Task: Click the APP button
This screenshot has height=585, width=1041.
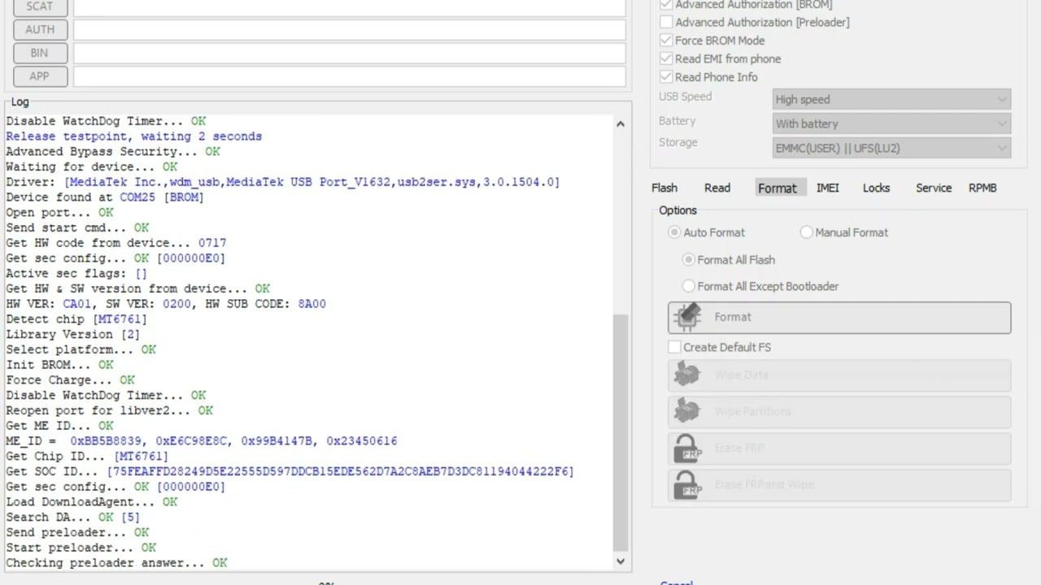Action: (x=40, y=76)
